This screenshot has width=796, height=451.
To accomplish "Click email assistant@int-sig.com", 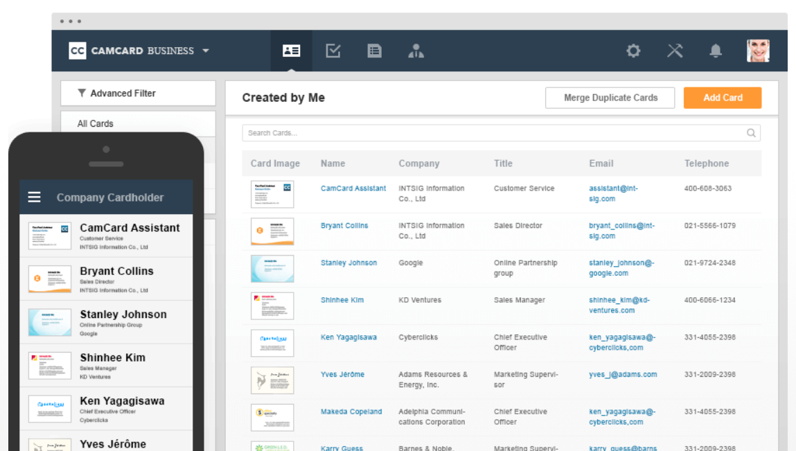I will tap(613, 193).
